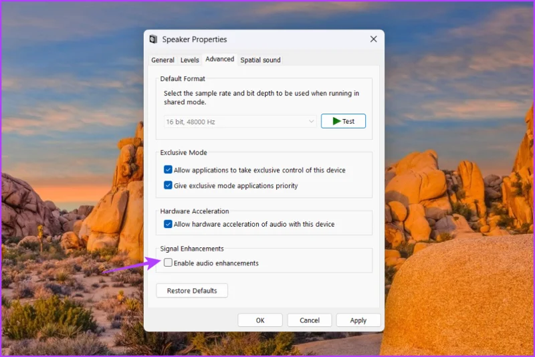535x357 pixels.
Task: Click the Hardware Acceleration group label
Action: [x=195, y=211]
